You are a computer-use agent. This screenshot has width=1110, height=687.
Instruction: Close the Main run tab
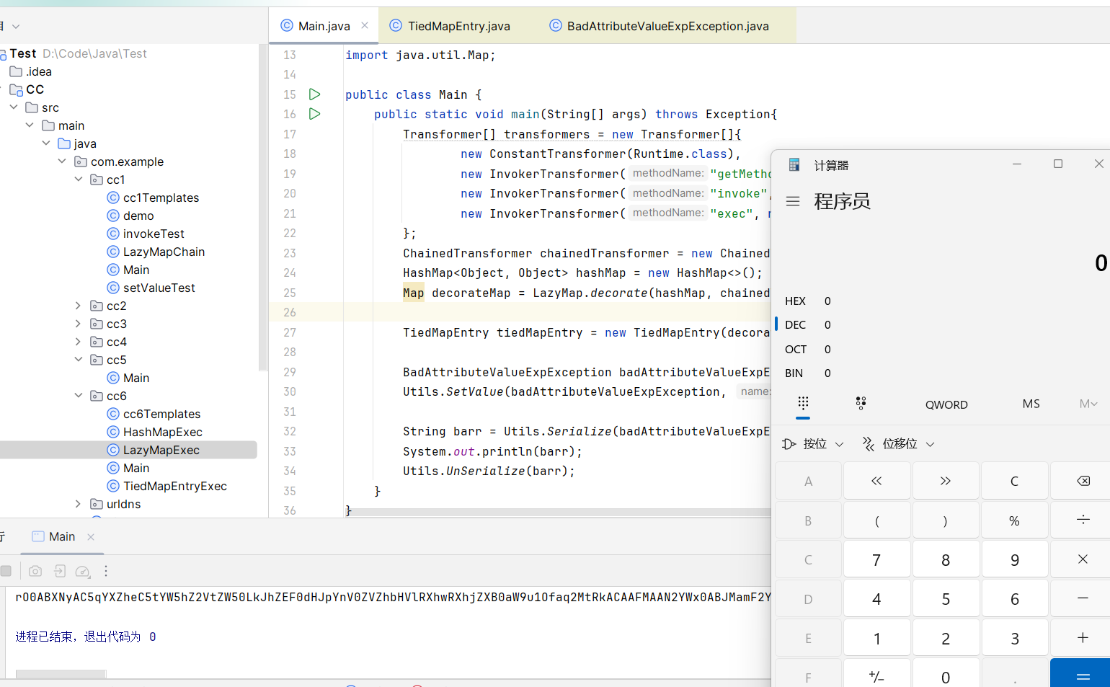(x=91, y=537)
